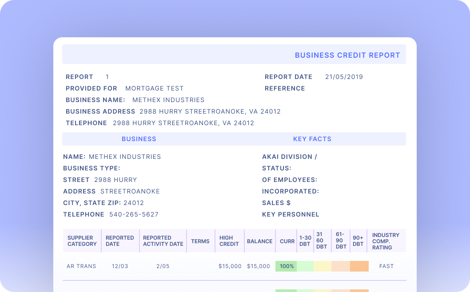
Task: Click the Reported Activity Date column header
Action: click(x=163, y=241)
